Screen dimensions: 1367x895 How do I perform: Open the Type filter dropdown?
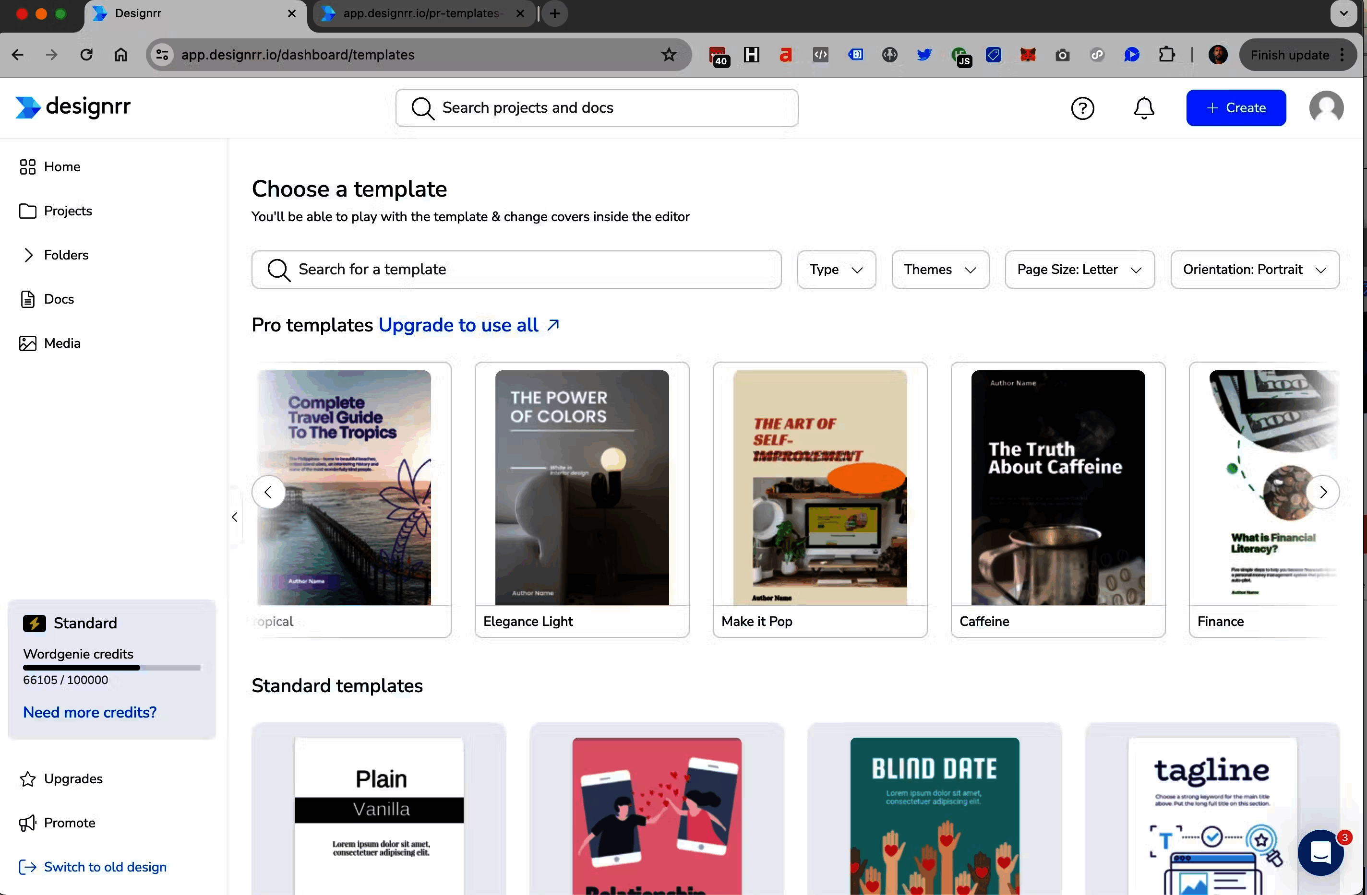(836, 270)
